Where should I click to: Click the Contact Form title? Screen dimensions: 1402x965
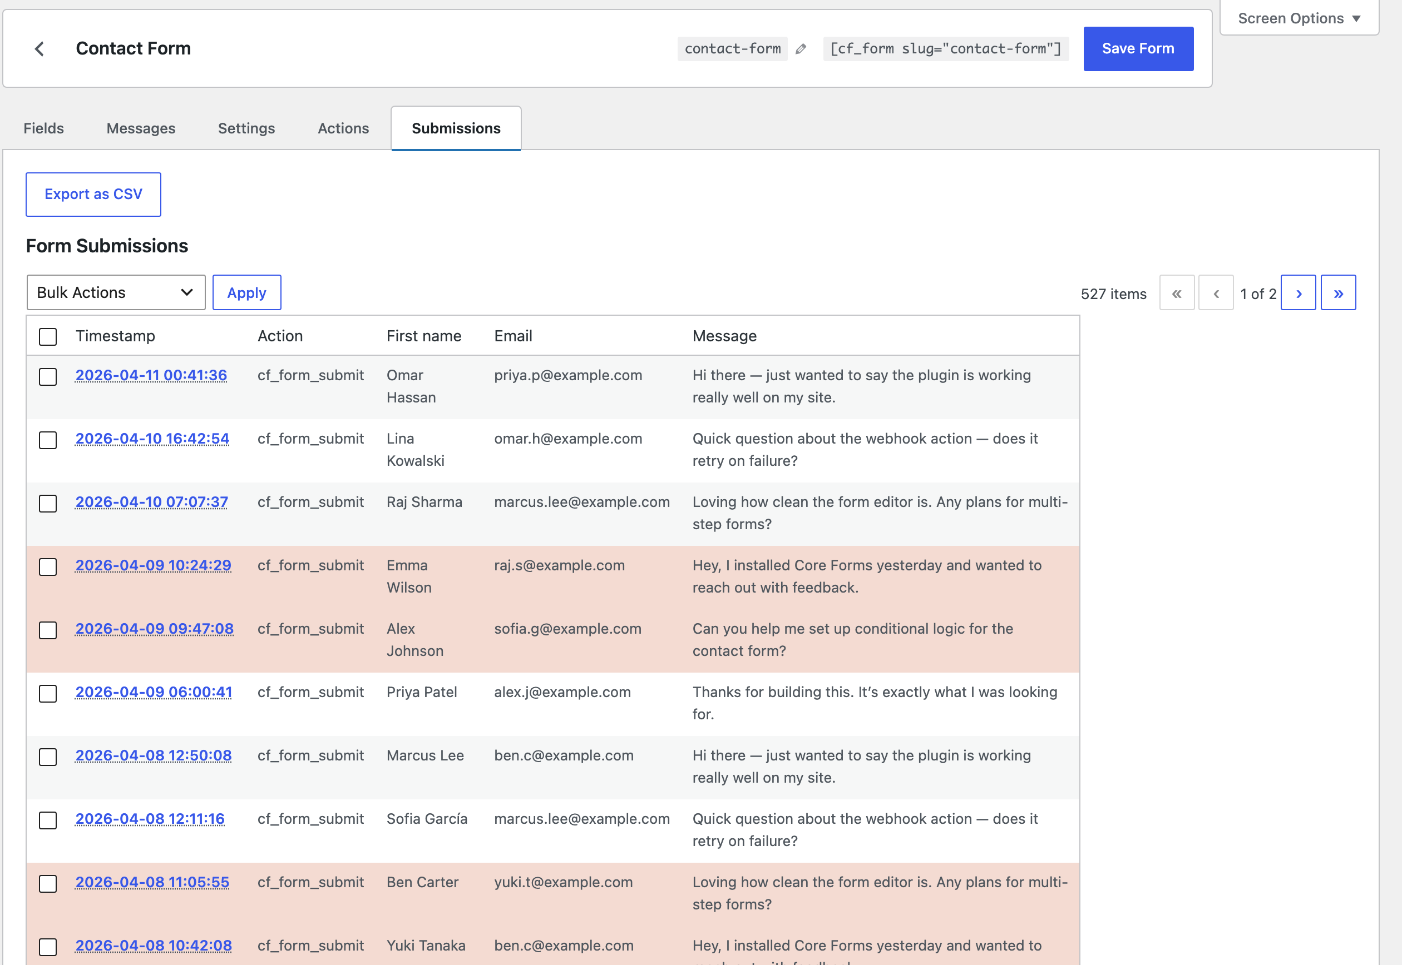coord(133,48)
